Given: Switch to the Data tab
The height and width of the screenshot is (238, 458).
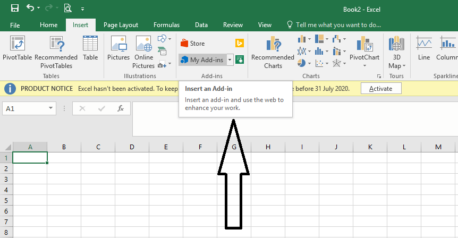Looking at the screenshot, I should coord(201,25).
